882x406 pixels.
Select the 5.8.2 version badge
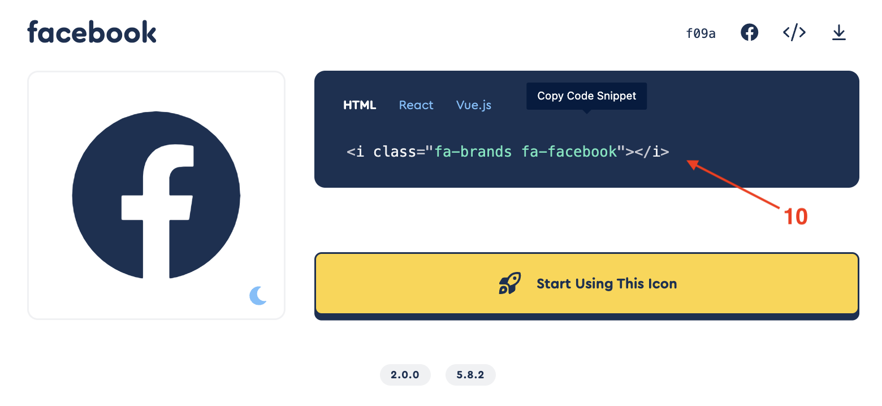click(470, 375)
